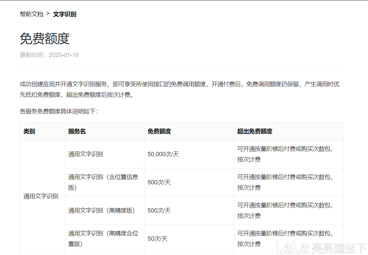
Task: Click the intro paragraph starting "成功创建应用"
Action: coord(180,89)
